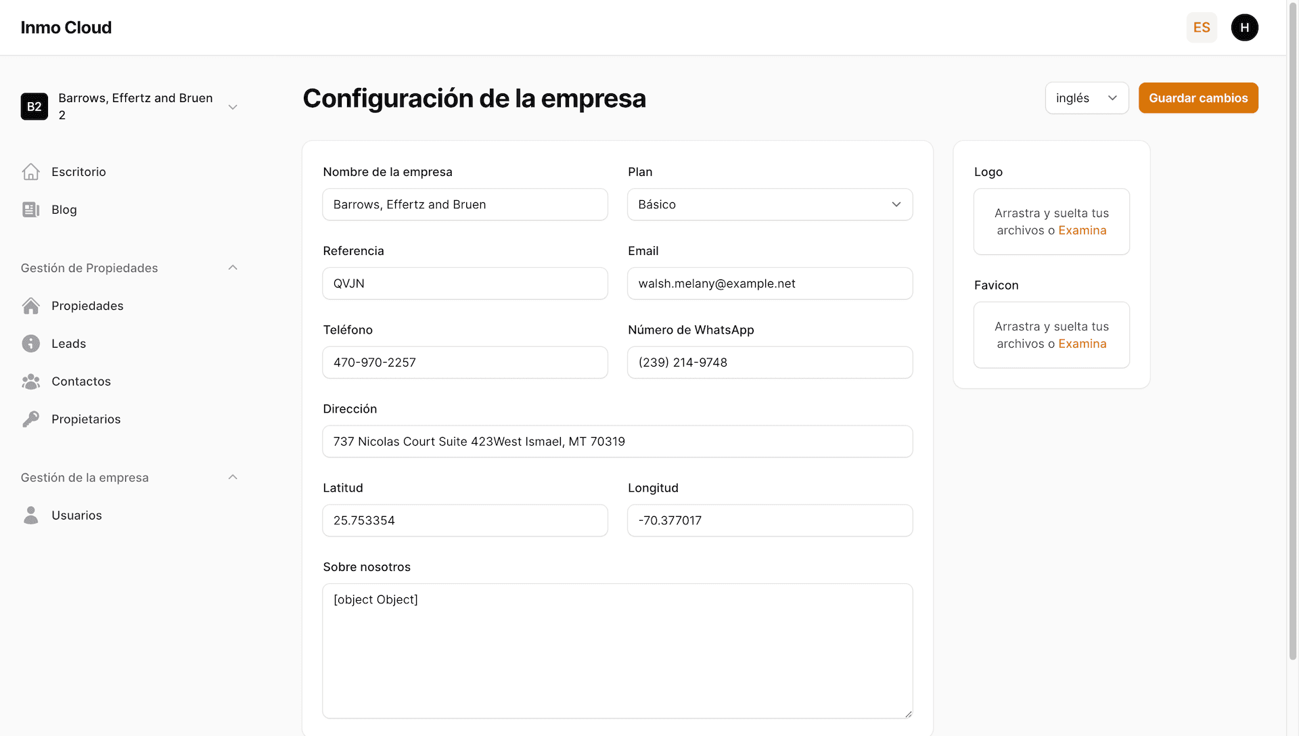Collapse the Gestión de la empresa section
This screenshot has height=736, width=1299.
point(232,478)
